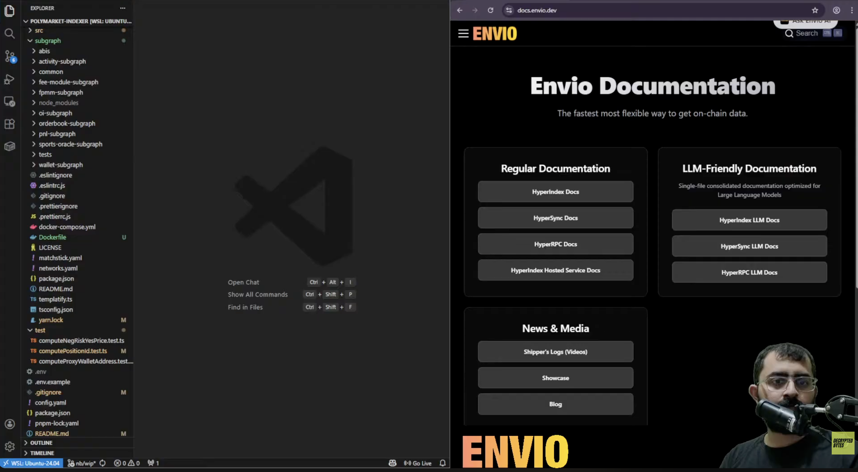Image resolution: width=858 pixels, height=472 pixels.
Task: Click the HyperSync LLM Docs button
Action: (749, 246)
